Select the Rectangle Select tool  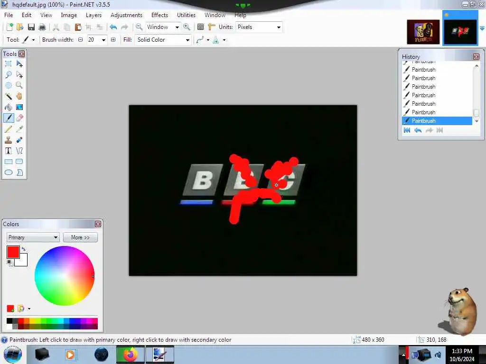coord(9,64)
